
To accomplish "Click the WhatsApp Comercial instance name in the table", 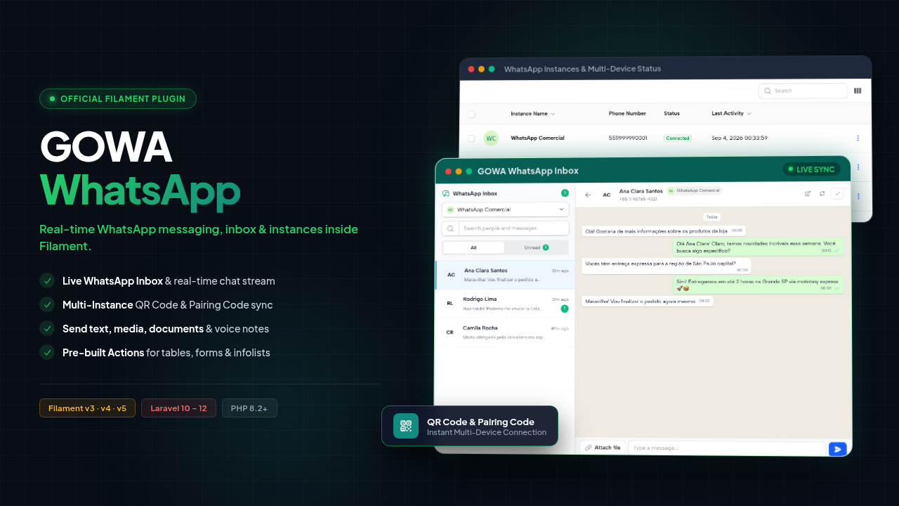I will (537, 138).
